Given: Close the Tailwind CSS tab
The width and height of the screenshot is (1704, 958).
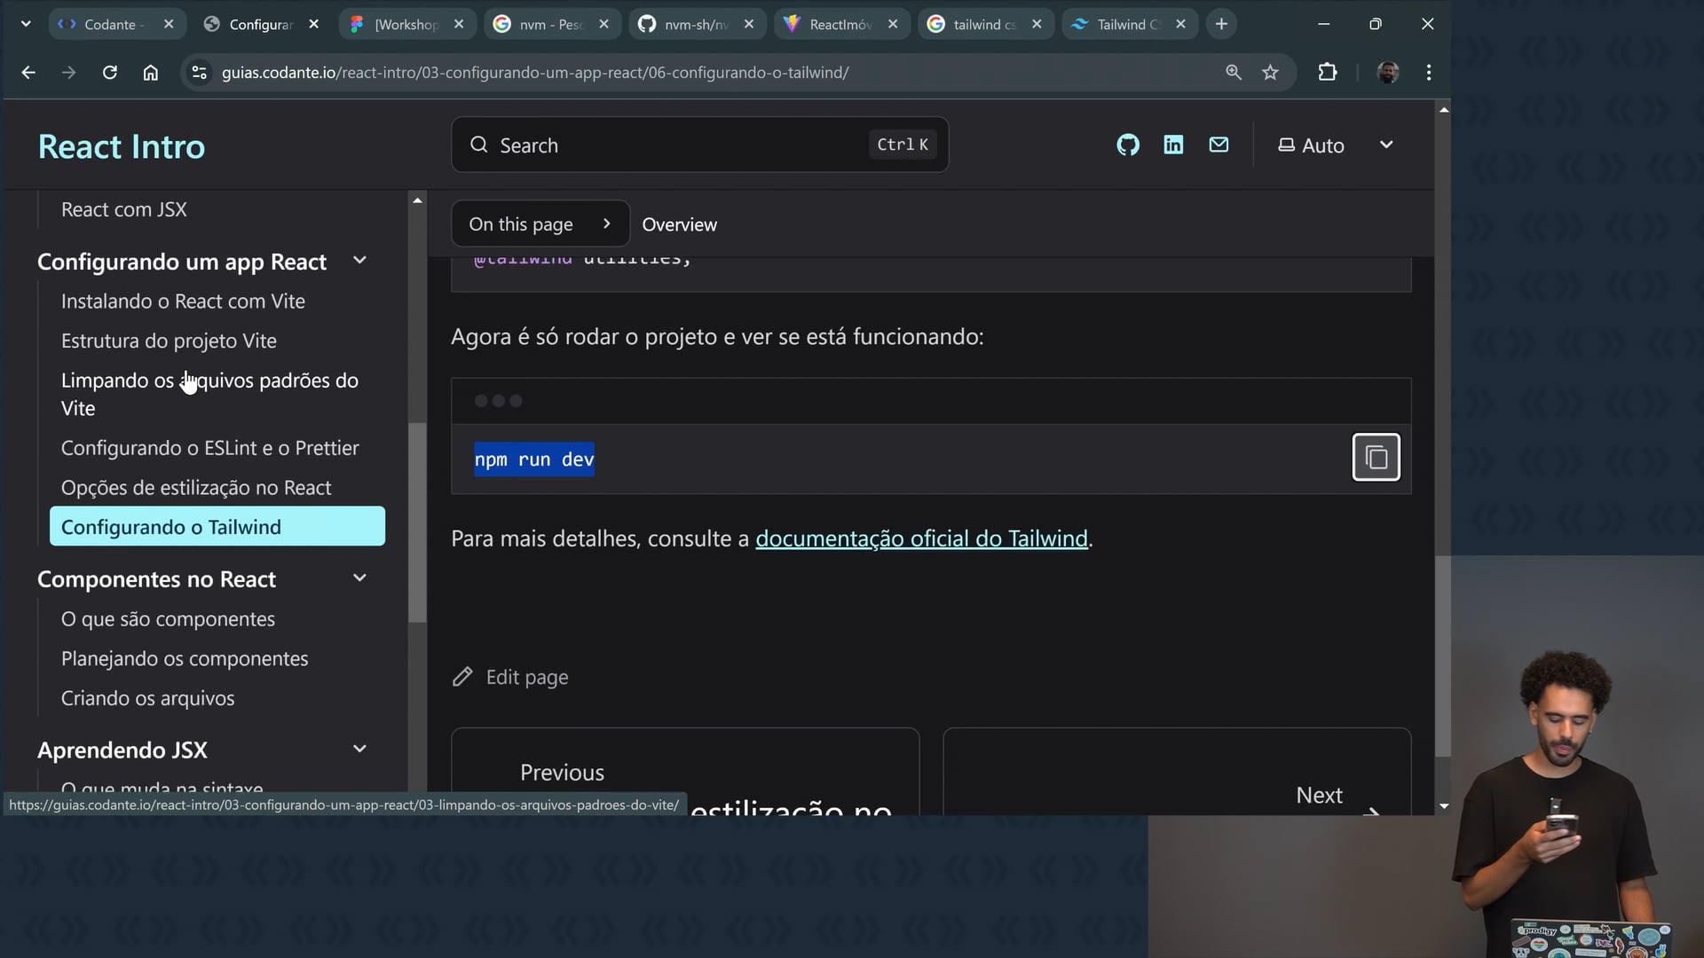Looking at the screenshot, I should coord(1180,24).
